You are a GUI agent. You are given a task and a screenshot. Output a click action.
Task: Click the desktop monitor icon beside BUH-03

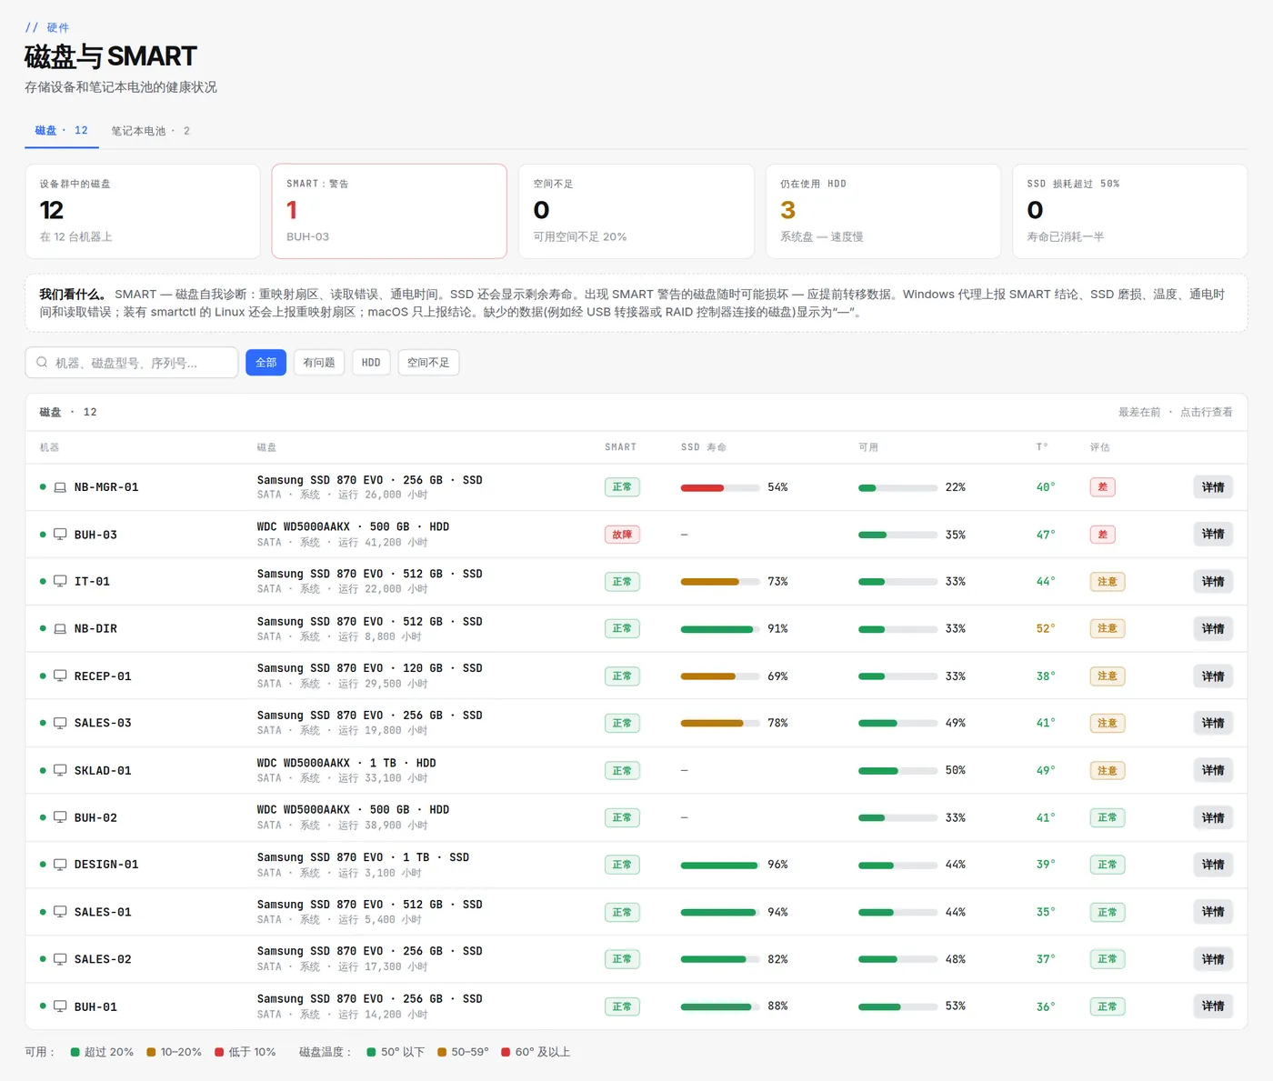click(x=60, y=535)
